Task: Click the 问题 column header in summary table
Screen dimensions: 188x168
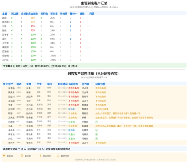Action: point(92,13)
